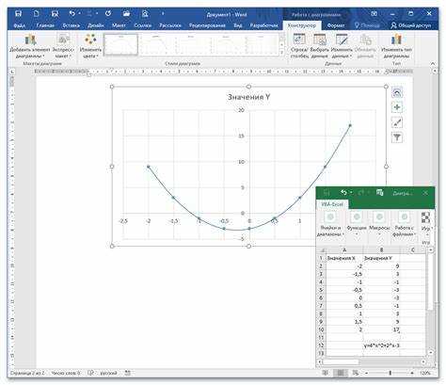Switch to the Mailings (Рассылки) tab
Image resolution: width=446 pixels, height=385 pixels.
170,25
